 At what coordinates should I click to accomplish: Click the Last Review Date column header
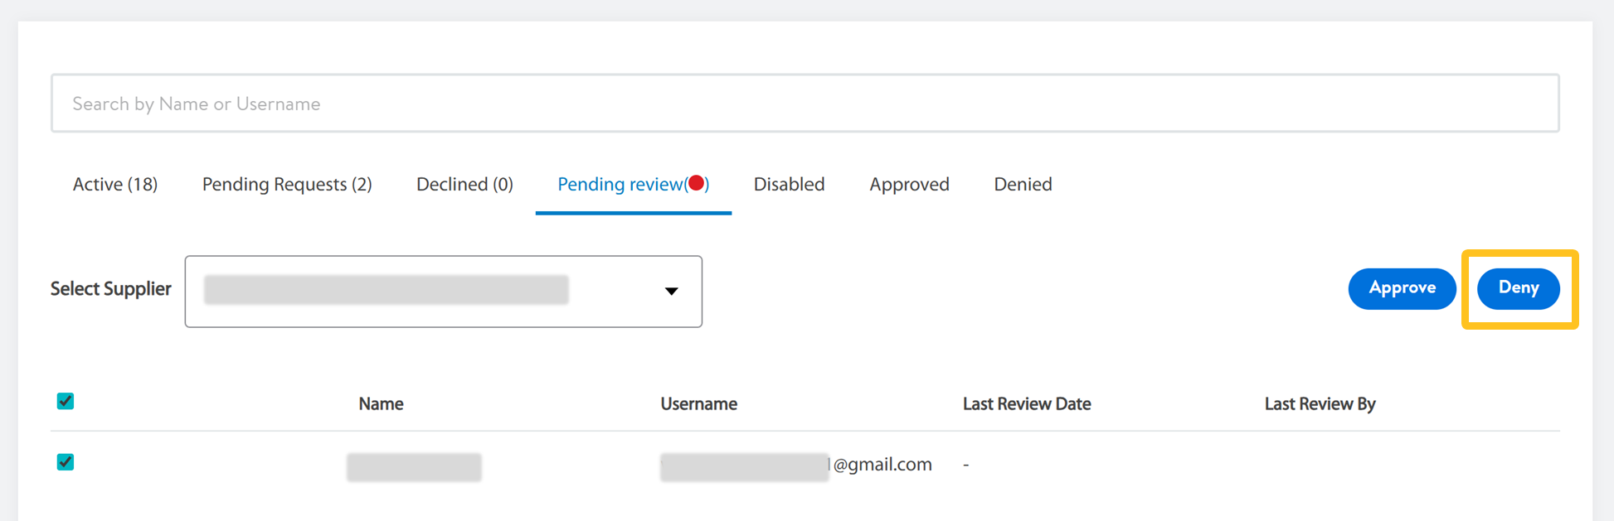tap(1026, 404)
